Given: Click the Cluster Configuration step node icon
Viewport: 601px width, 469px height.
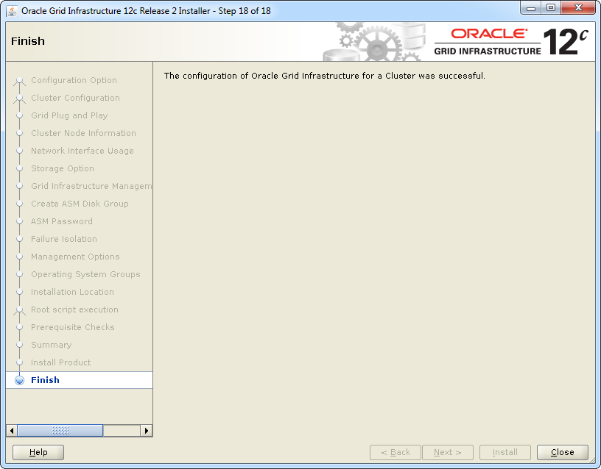Looking at the screenshot, I should tap(20, 99).
